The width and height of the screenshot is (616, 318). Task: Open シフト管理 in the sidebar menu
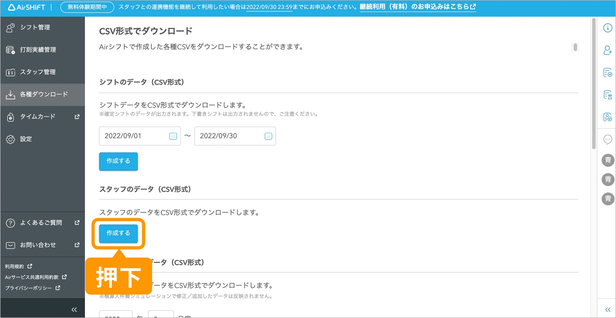tap(35, 27)
